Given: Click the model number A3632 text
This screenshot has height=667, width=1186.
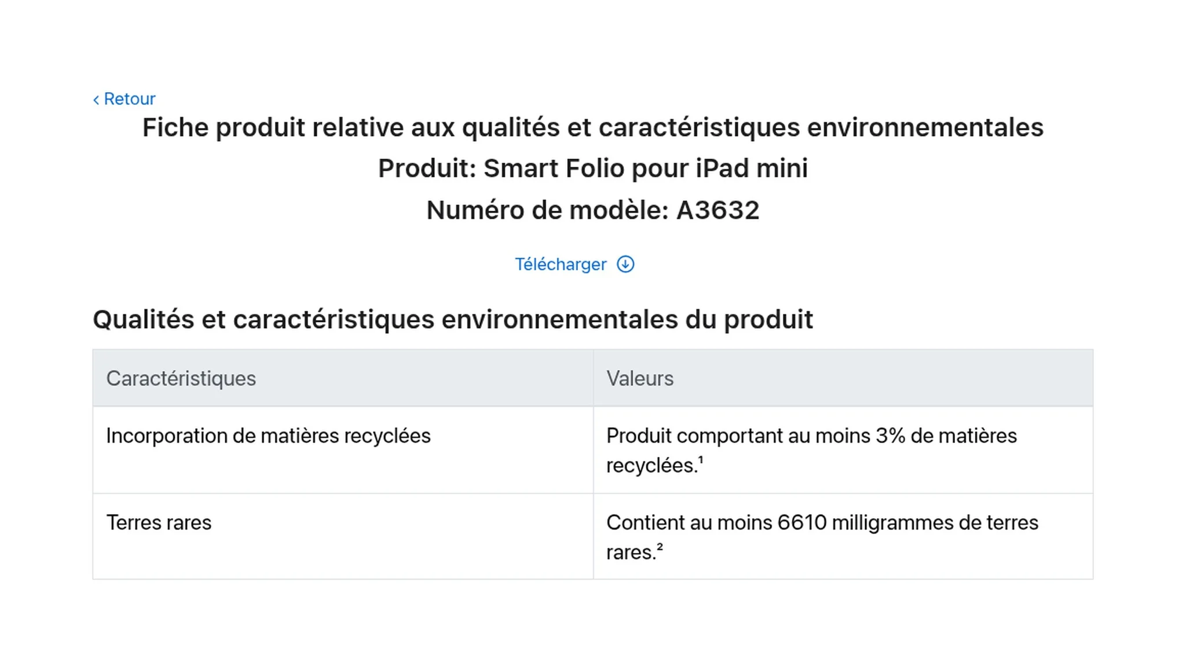Looking at the screenshot, I should tap(718, 210).
